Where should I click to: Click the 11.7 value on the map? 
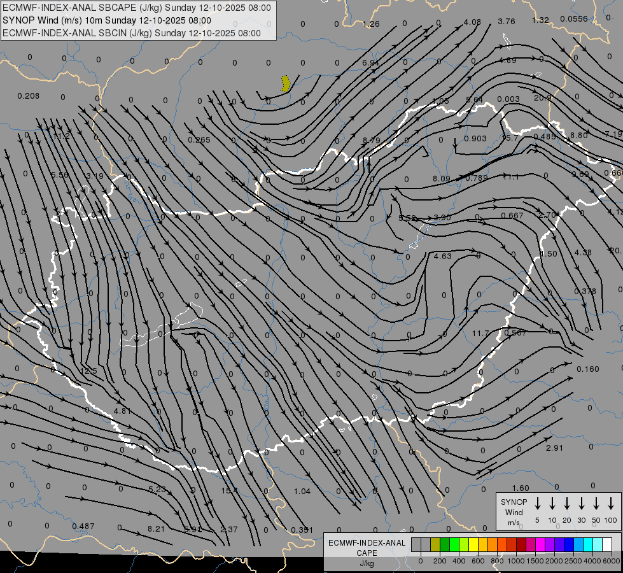[480, 333]
